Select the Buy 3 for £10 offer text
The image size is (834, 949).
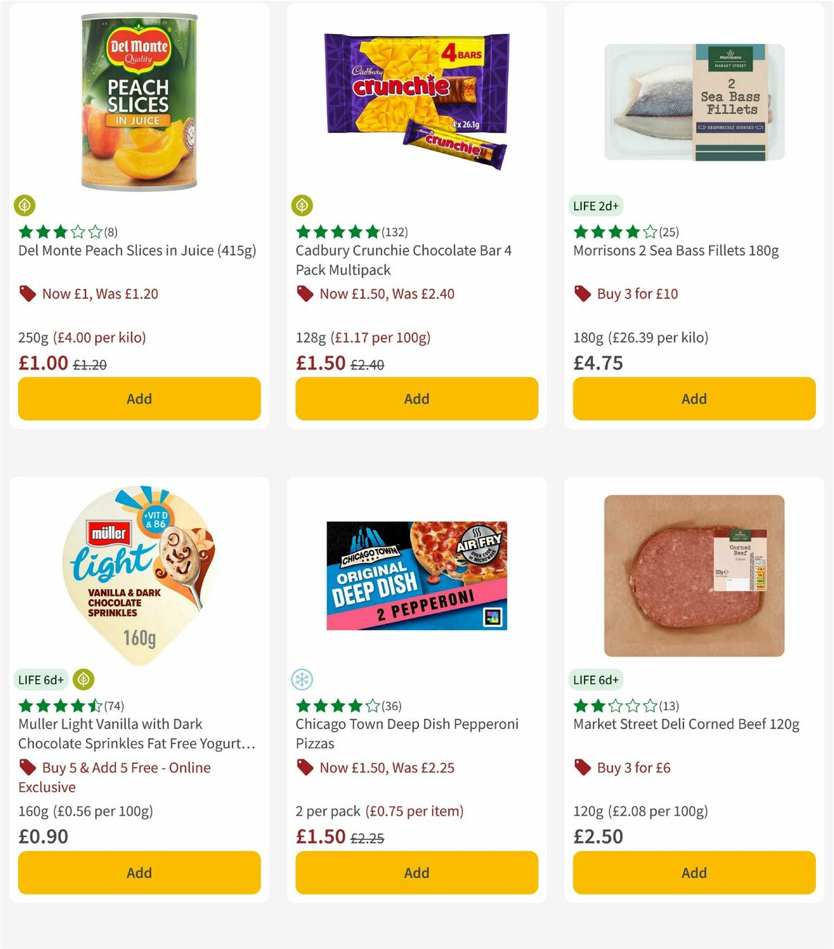[637, 294]
